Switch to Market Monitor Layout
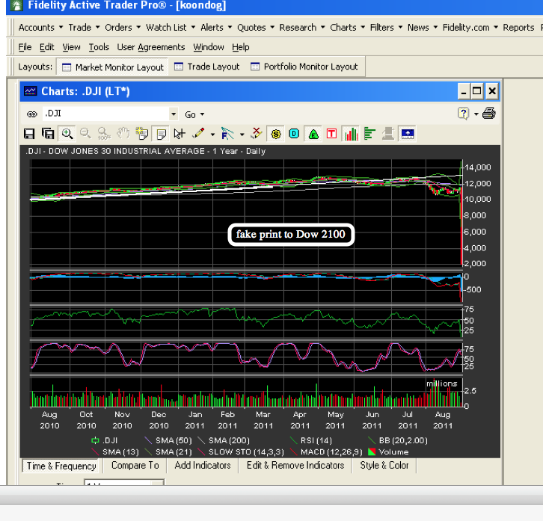Image resolution: width=543 pixels, height=521 pixels. click(112, 67)
